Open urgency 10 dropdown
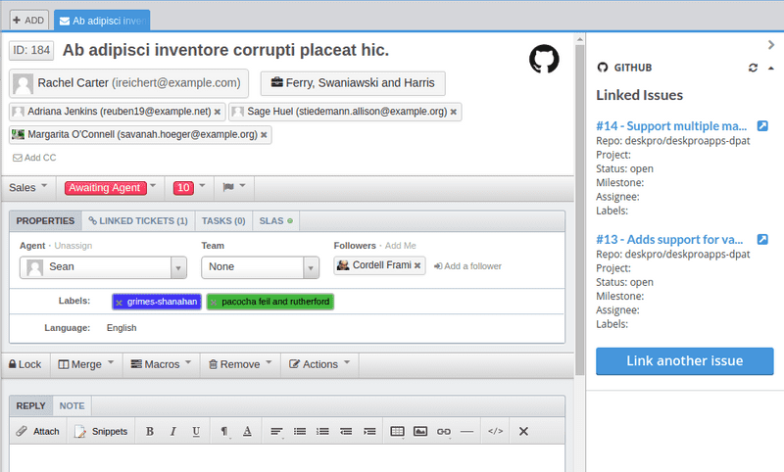 [189, 188]
